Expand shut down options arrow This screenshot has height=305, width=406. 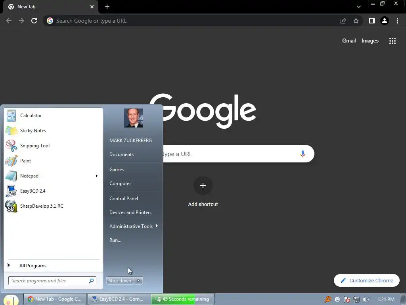(138, 281)
